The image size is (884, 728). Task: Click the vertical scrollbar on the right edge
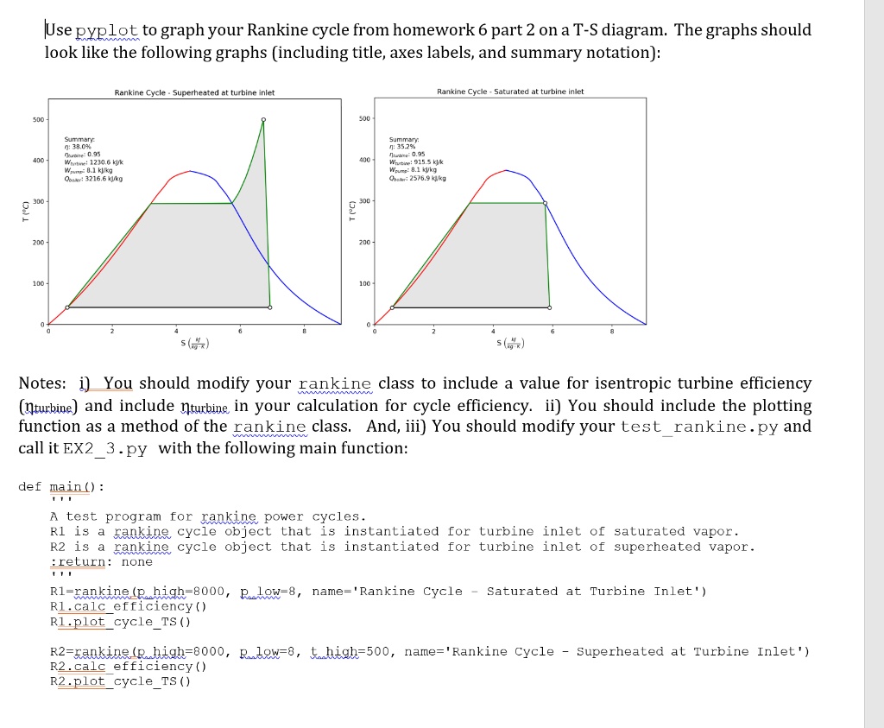874,364
